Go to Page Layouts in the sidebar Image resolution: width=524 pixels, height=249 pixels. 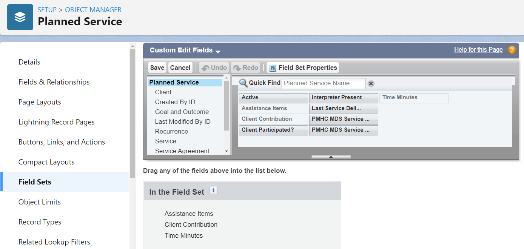tap(40, 102)
